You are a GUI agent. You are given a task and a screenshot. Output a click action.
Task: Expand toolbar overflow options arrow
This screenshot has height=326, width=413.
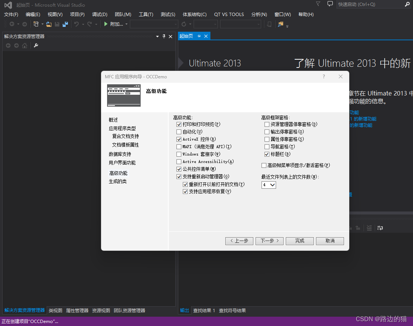pos(287,26)
